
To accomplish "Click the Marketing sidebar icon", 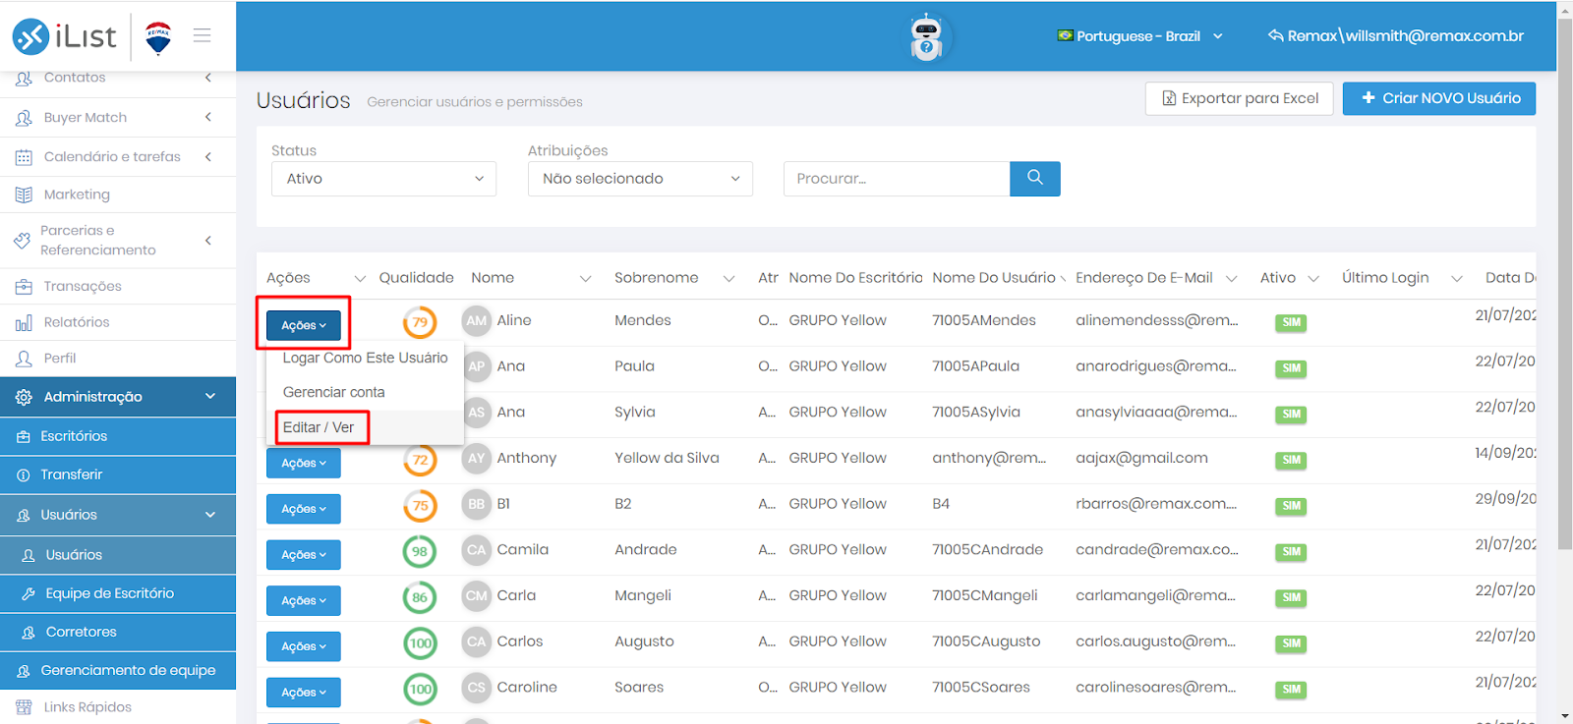I will (x=24, y=195).
